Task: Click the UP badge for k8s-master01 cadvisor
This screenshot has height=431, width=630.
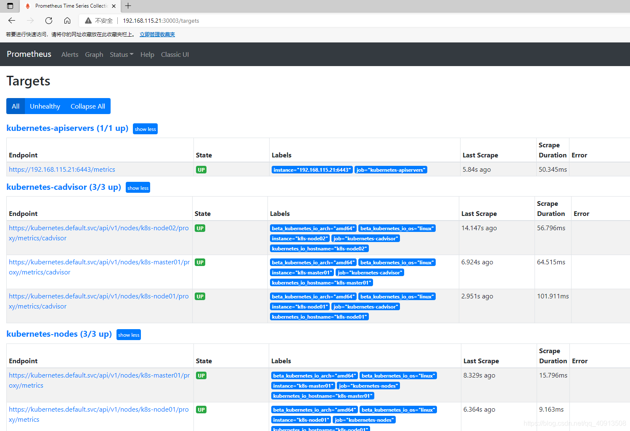Action: tap(200, 262)
